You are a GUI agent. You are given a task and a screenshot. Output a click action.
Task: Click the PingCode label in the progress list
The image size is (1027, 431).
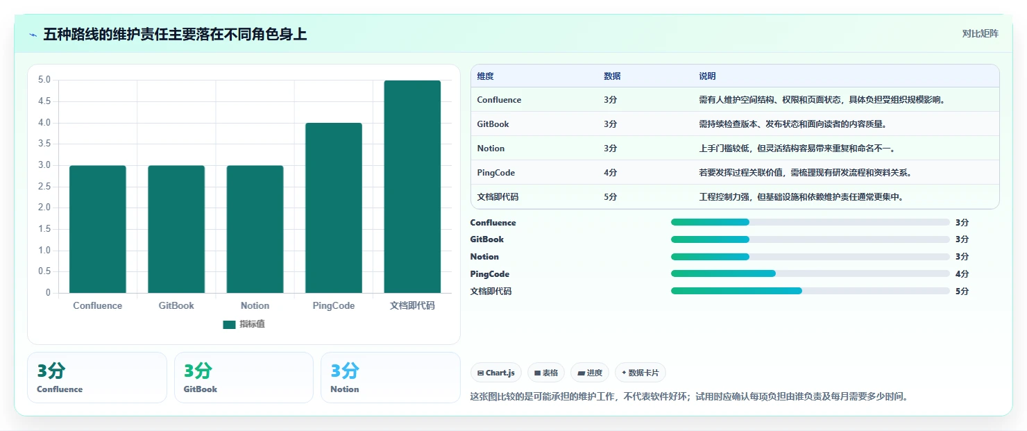(490, 274)
